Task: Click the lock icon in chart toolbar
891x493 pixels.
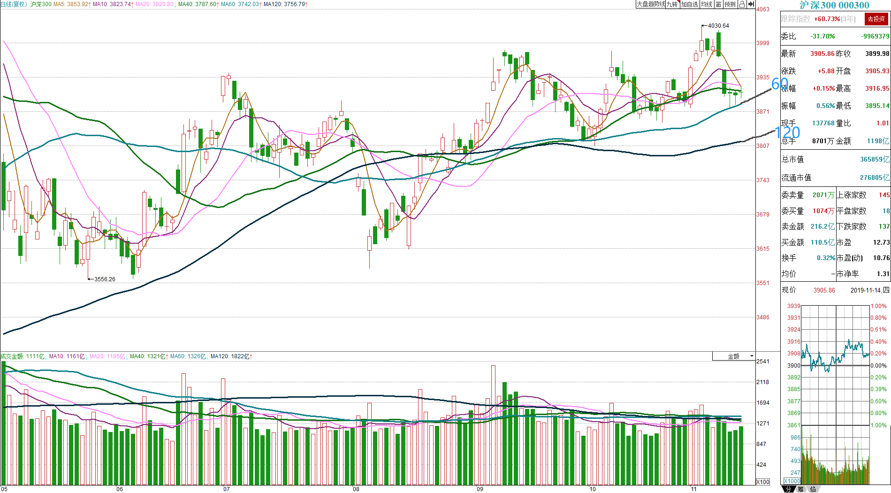Action: [x=742, y=4]
